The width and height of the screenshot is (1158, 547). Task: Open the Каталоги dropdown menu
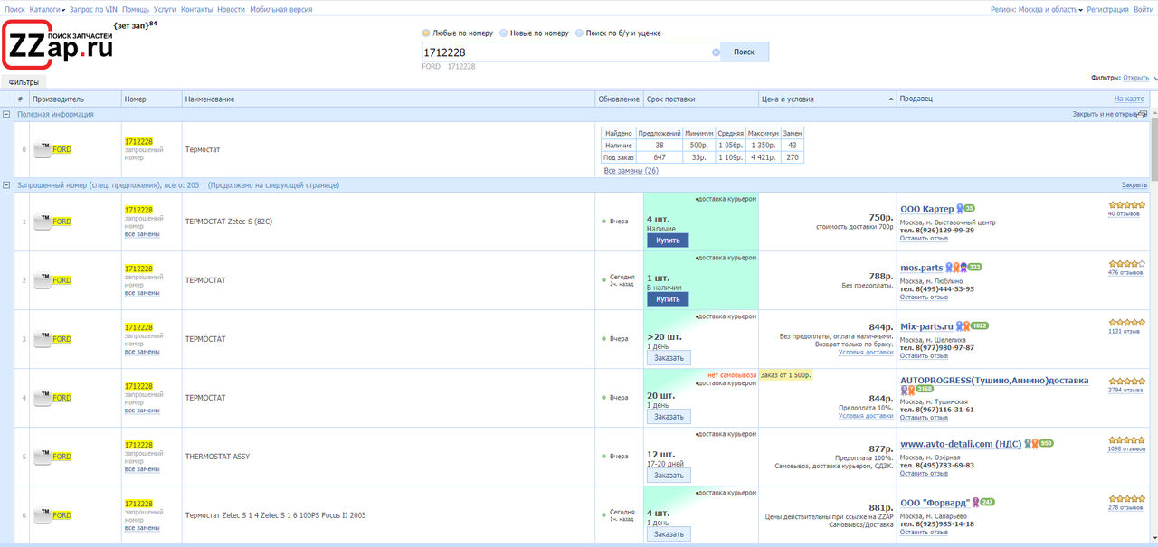47,9
